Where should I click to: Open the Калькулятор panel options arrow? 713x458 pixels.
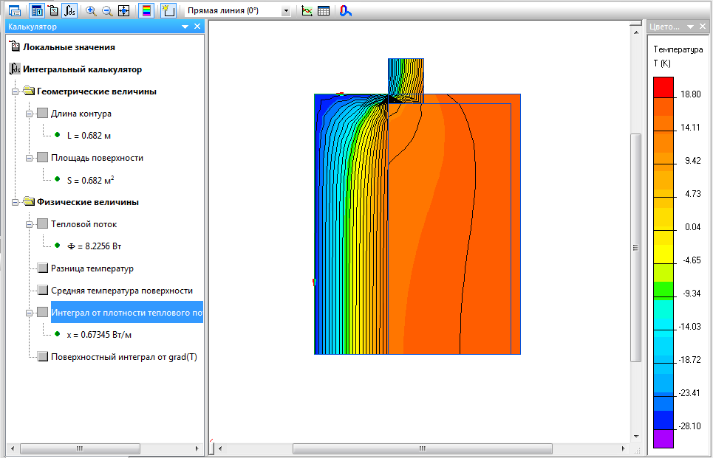click(x=185, y=27)
